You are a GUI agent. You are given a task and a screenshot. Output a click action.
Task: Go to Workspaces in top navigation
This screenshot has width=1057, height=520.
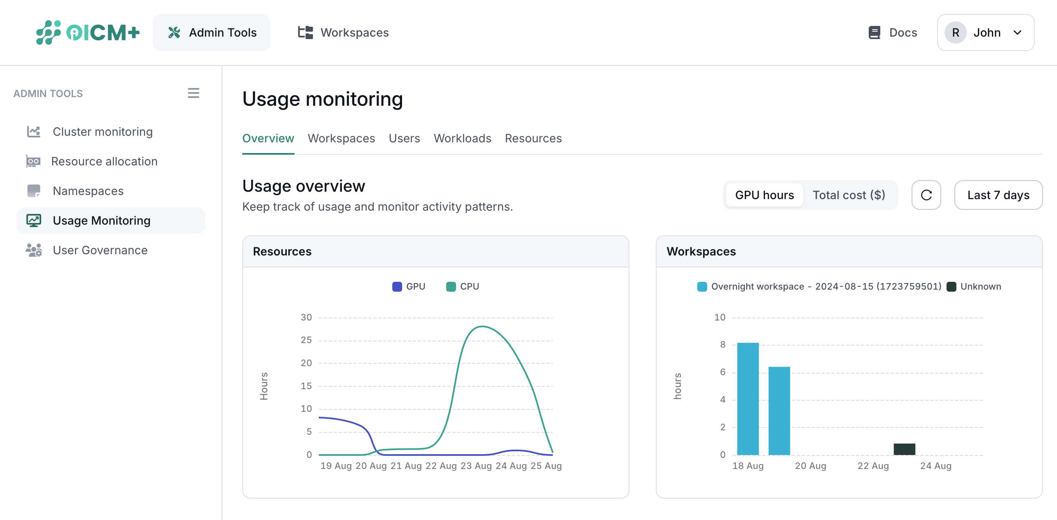[x=343, y=32]
